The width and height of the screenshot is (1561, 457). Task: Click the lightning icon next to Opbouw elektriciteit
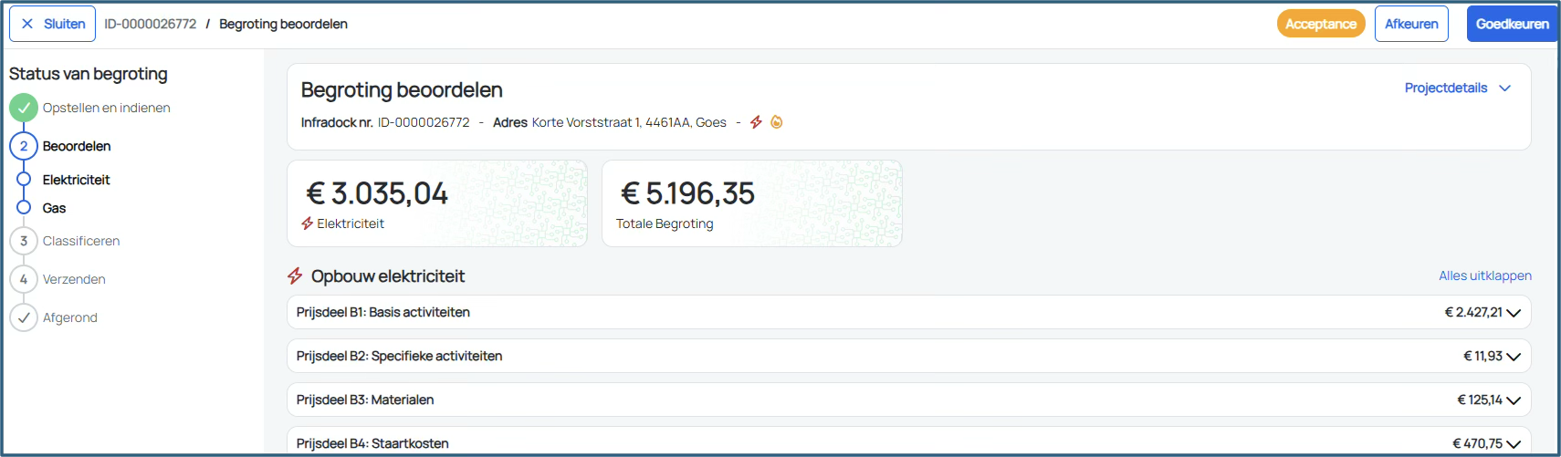(295, 275)
